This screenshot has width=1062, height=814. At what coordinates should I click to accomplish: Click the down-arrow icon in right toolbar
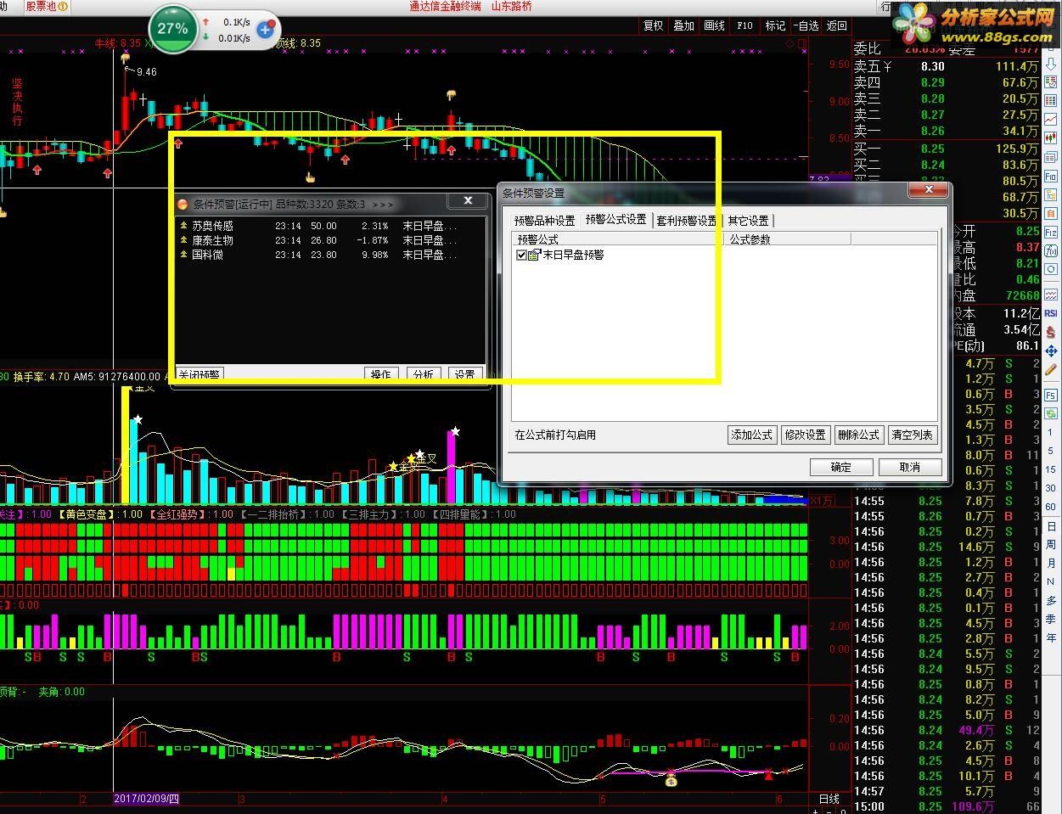coord(1051,65)
